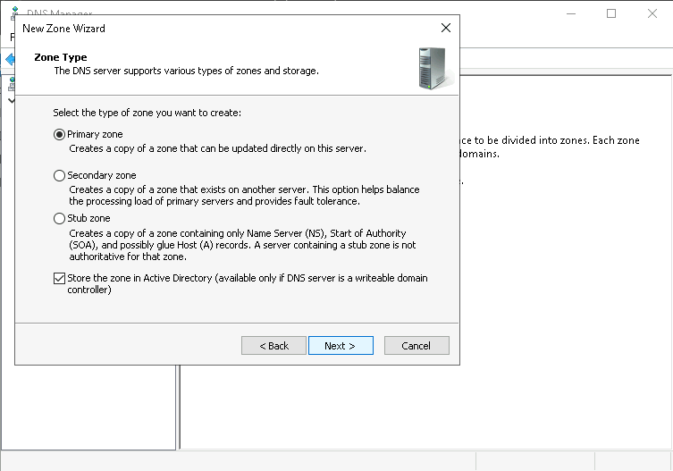The height and width of the screenshot is (471, 673).
Task: Click the blue back arrow toolbar icon
Action: click(x=9, y=59)
